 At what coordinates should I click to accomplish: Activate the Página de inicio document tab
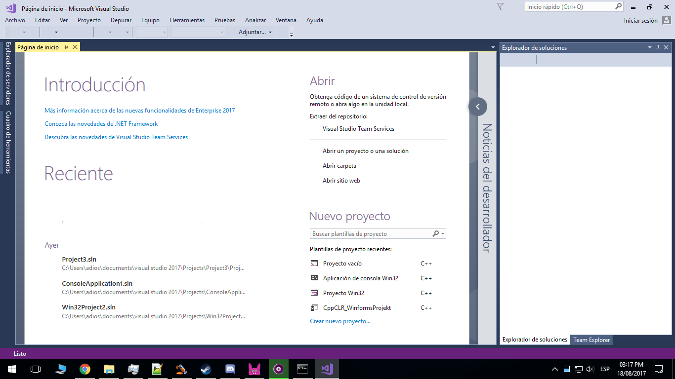click(x=38, y=47)
